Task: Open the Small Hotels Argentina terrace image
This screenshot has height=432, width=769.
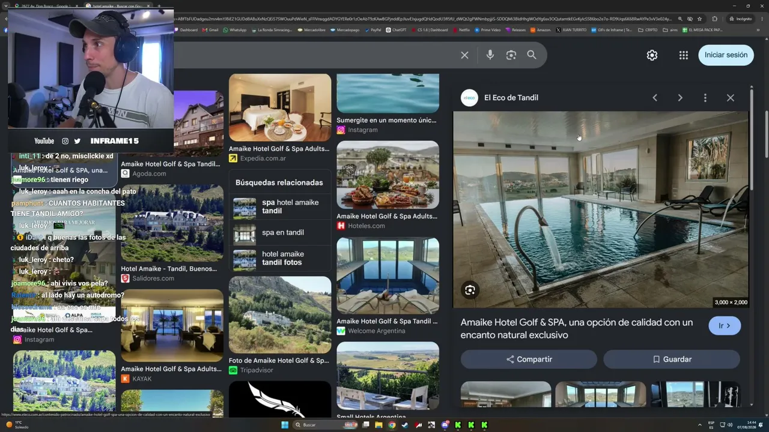Action: click(388, 376)
